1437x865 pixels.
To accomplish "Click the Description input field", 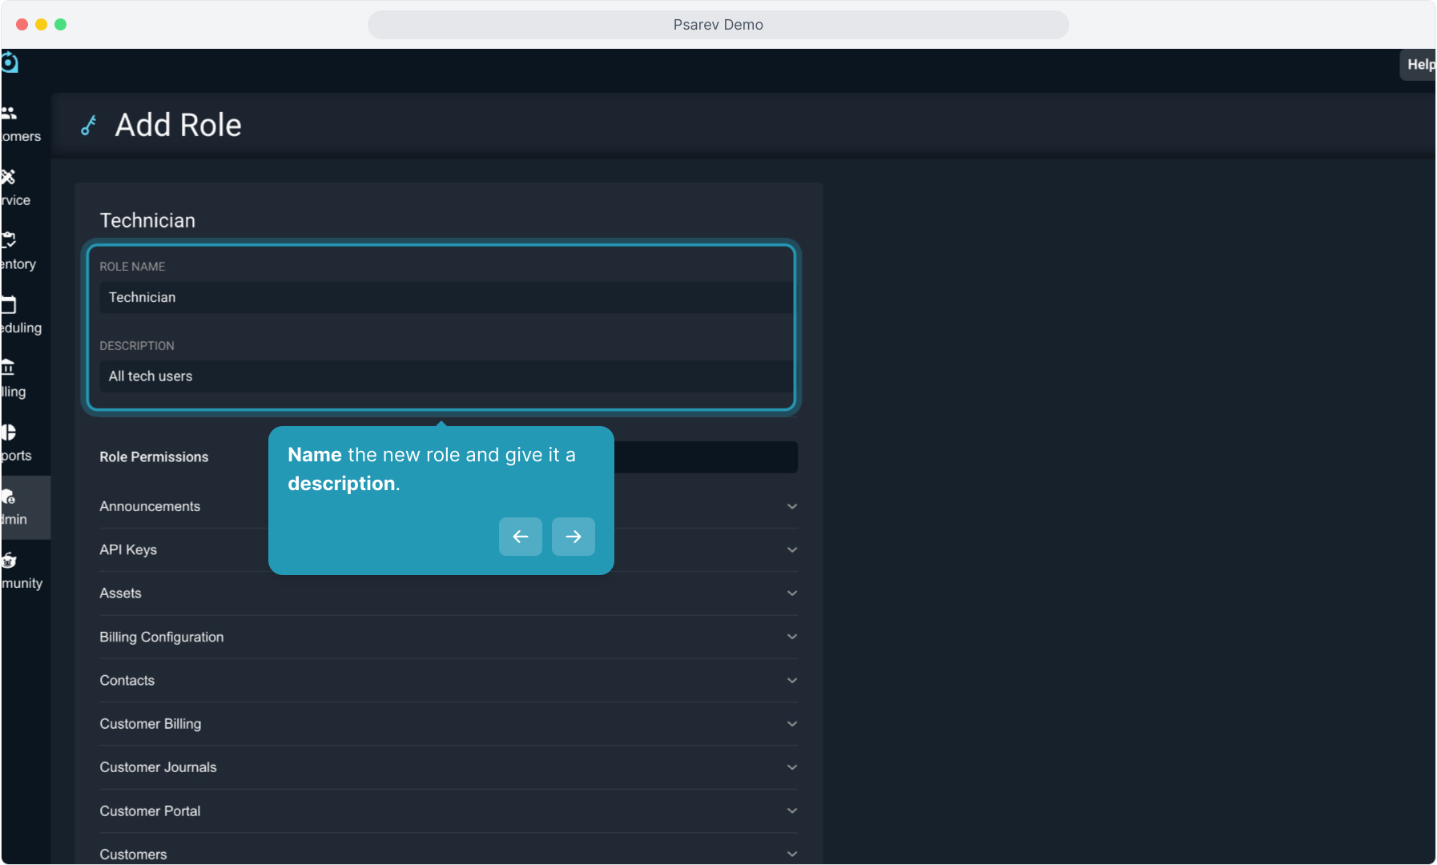I will pyautogui.click(x=445, y=376).
